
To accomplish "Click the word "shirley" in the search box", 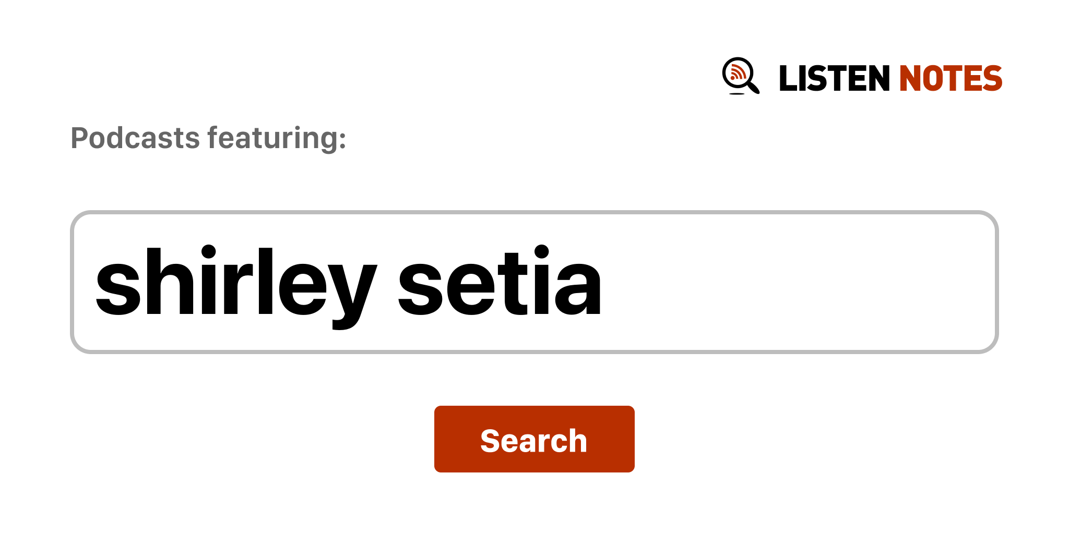I will (236, 282).
